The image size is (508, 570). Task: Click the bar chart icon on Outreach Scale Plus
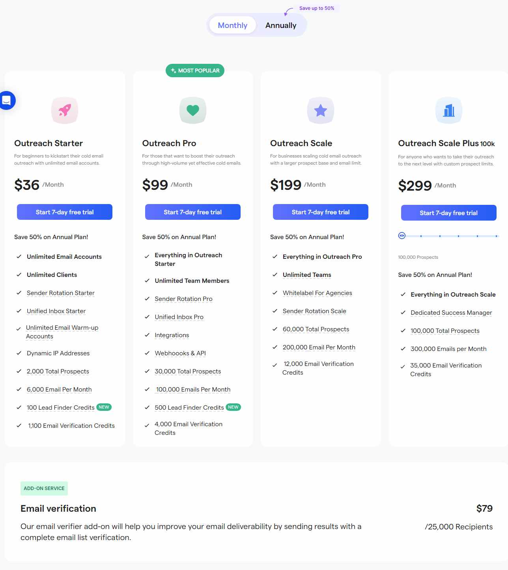pyautogui.click(x=449, y=111)
